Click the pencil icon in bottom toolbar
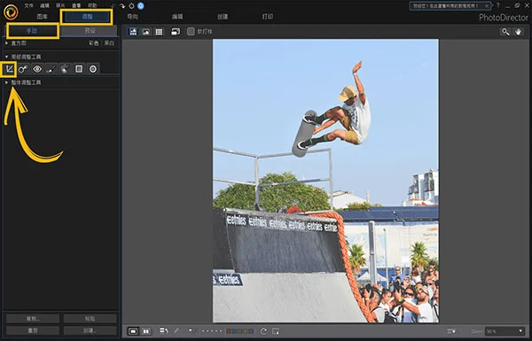The height and width of the screenshot is (341, 532). (176, 331)
